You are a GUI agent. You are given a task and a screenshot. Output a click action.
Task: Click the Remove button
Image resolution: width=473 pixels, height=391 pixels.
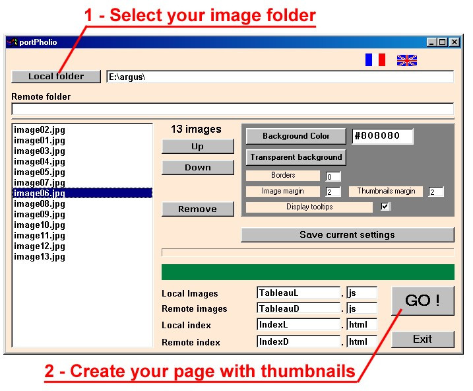[x=198, y=209]
